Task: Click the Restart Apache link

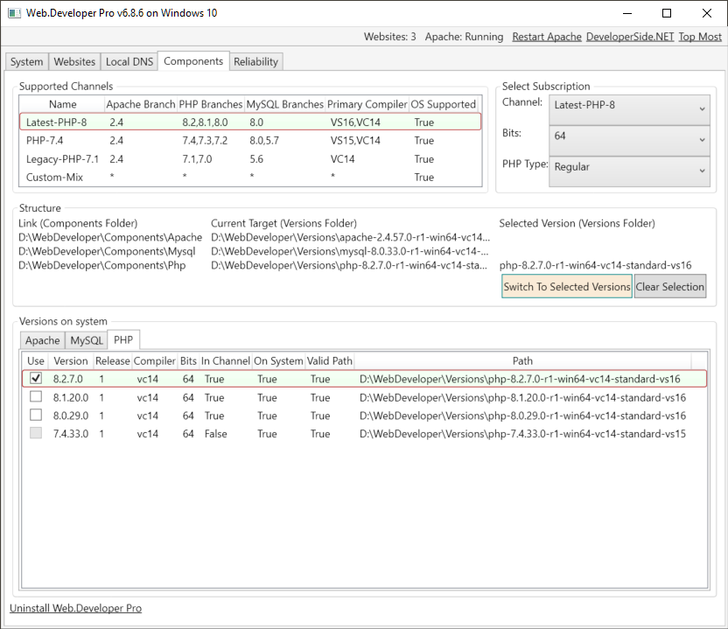Action: coord(547,37)
